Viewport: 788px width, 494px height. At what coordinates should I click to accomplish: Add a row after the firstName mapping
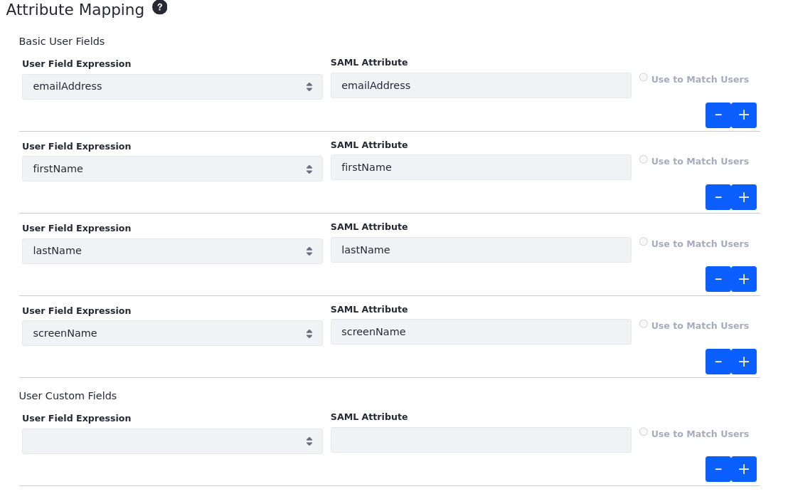744,197
